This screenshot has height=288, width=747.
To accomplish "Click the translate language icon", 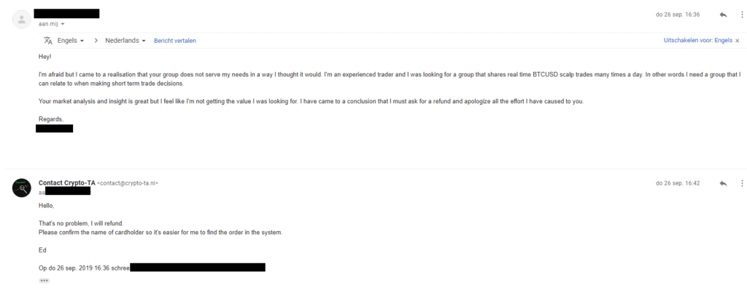I will [x=47, y=41].
